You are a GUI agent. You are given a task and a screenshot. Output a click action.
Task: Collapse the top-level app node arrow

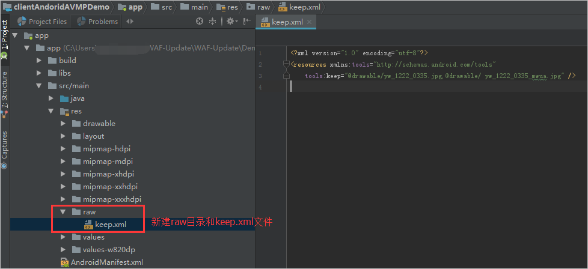click(x=14, y=35)
